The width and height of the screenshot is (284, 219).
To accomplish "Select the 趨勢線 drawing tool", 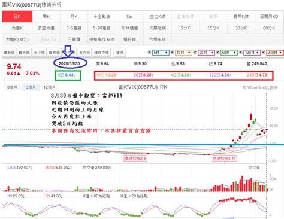I will point(9,53).
